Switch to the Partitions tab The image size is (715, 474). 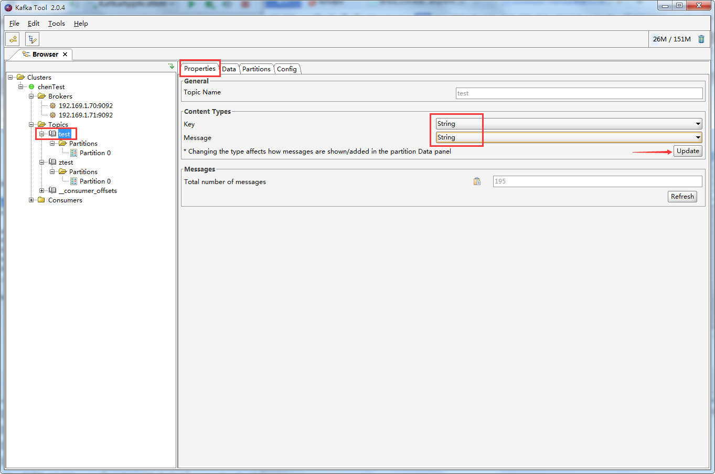coord(257,69)
